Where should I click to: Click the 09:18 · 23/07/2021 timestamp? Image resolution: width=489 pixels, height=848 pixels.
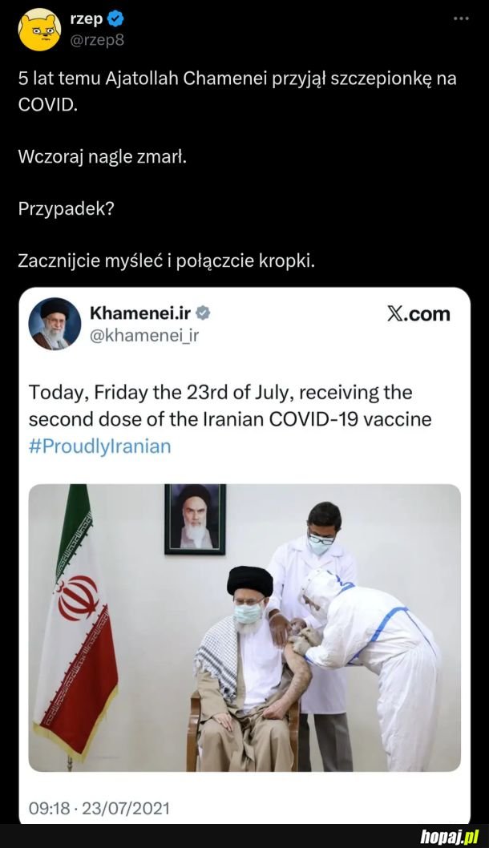click(x=99, y=809)
